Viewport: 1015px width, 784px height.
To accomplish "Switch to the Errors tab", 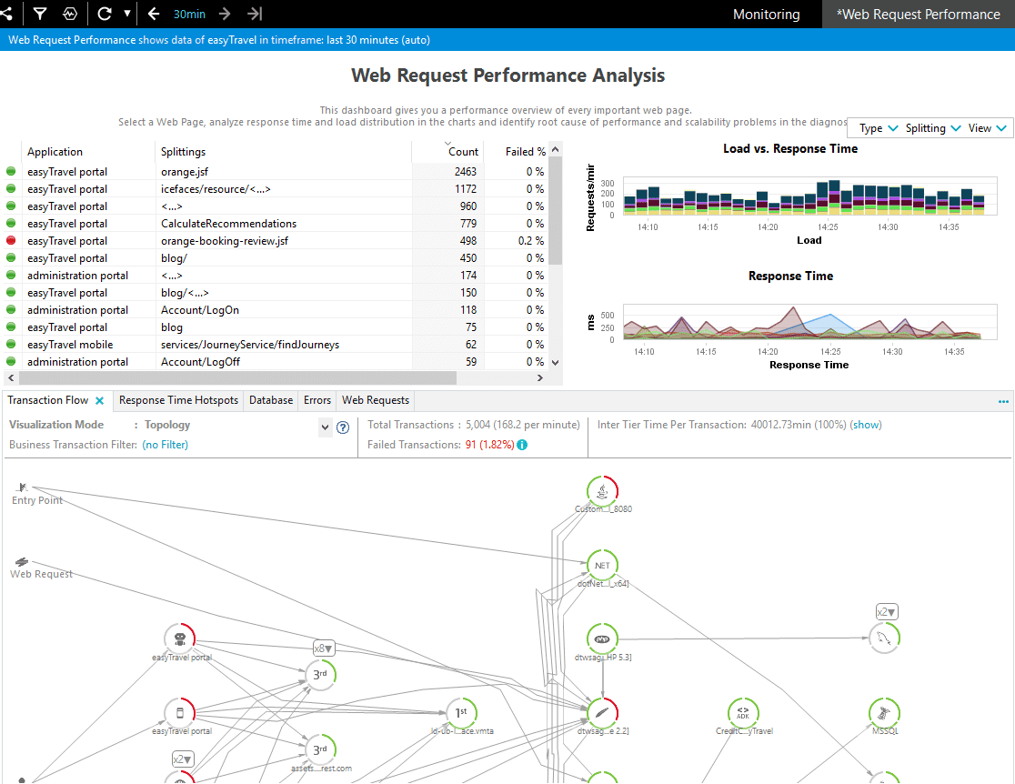I will tap(317, 400).
